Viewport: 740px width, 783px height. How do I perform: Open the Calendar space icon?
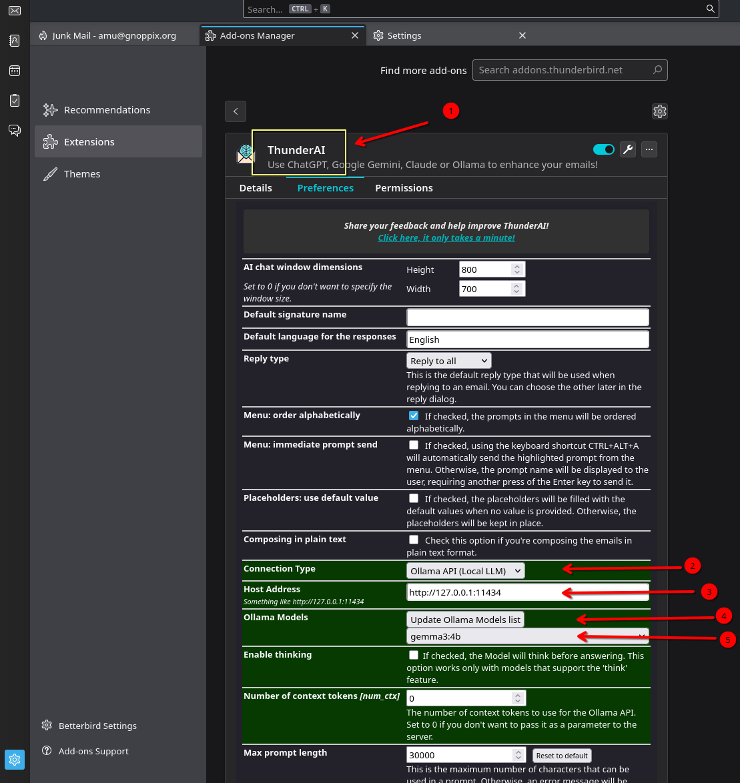pyautogui.click(x=14, y=71)
